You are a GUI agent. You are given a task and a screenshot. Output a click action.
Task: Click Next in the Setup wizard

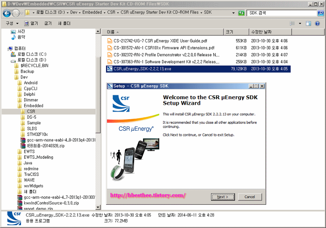223,197
